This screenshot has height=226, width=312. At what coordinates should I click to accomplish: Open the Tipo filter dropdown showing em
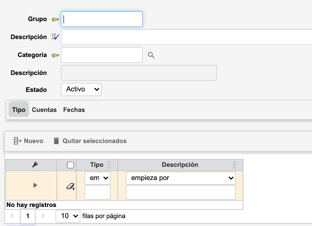coord(97,178)
